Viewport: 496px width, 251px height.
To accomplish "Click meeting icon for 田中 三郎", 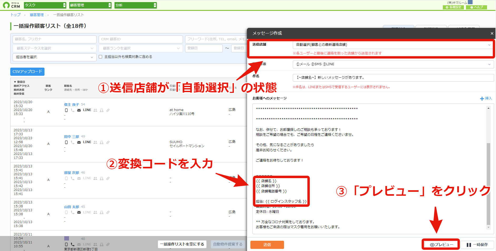I will [x=102, y=142].
